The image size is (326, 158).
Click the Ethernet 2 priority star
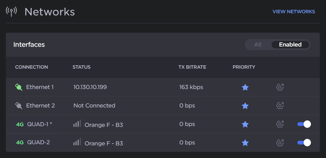pyautogui.click(x=245, y=106)
